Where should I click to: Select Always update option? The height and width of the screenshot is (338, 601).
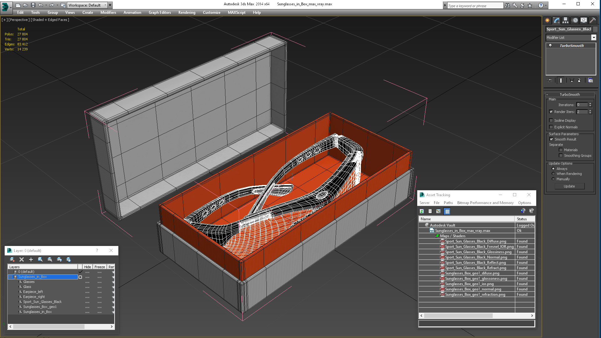553,169
